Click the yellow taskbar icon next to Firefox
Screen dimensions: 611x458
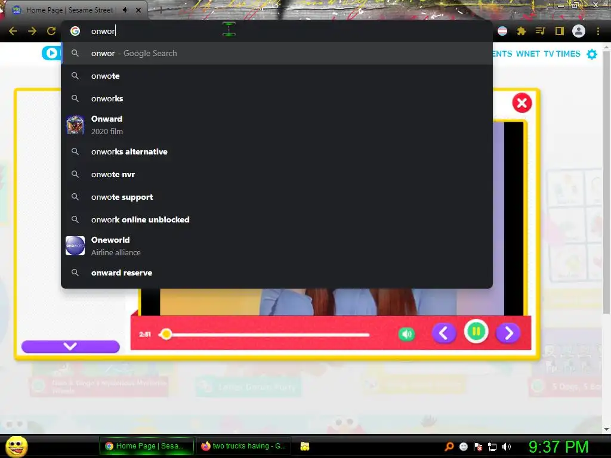coord(305,446)
